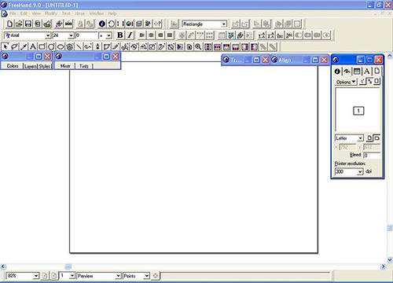Open the Options dropdown in inspector

point(346,82)
